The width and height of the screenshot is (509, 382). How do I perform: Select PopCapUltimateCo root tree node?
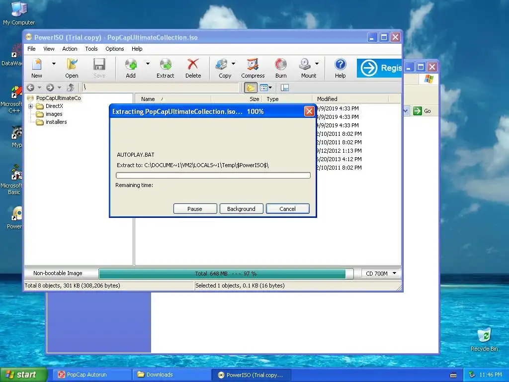click(x=59, y=98)
